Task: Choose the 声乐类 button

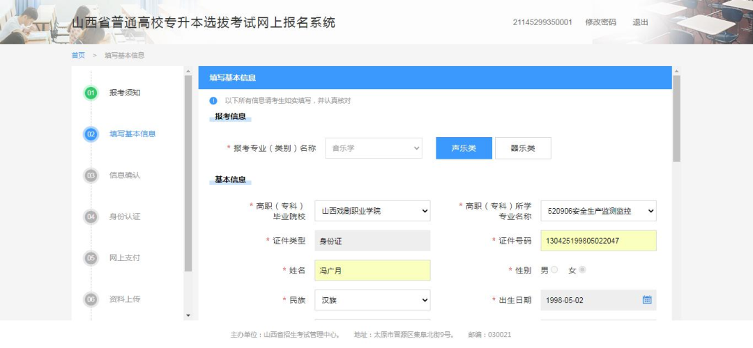Action: [x=464, y=148]
